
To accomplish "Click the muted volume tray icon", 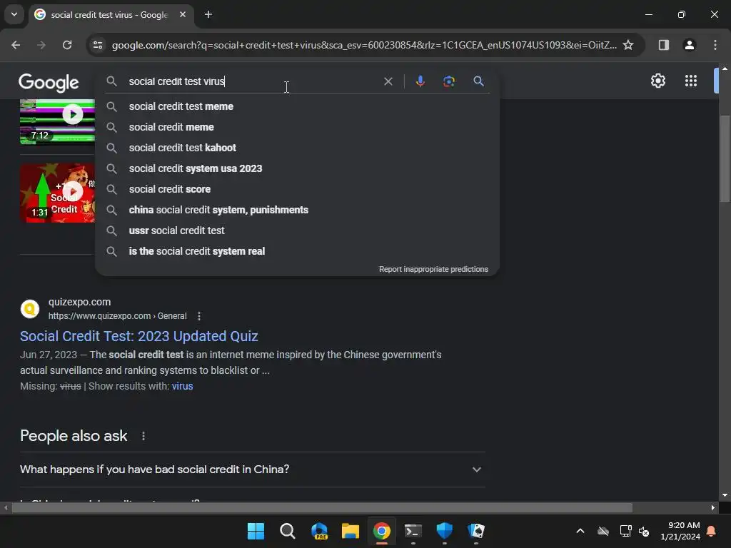I will (x=644, y=531).
